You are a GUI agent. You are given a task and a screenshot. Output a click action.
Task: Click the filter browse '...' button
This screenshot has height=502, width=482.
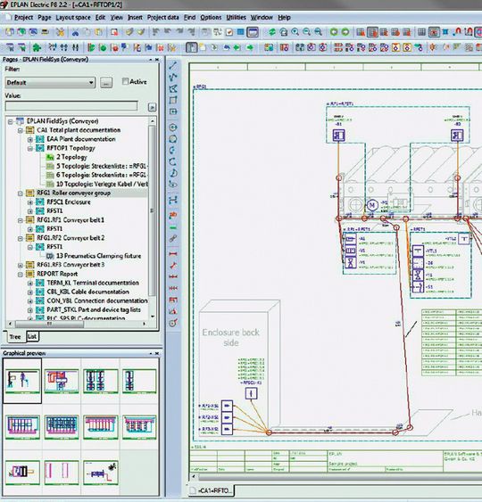[x=106, y=83]
